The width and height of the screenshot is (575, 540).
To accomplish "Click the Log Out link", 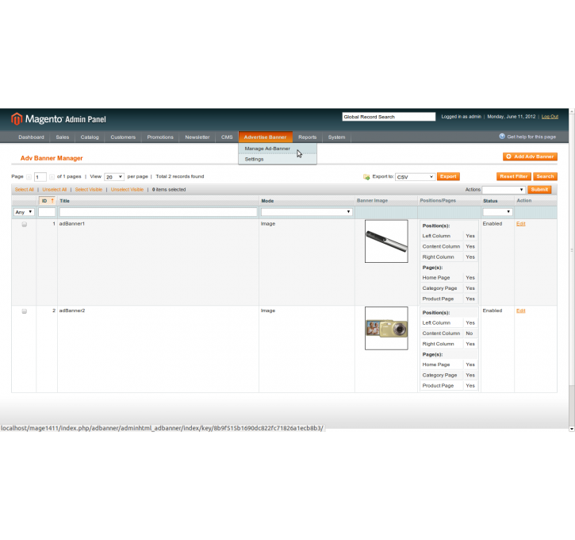I will (550, 117).
